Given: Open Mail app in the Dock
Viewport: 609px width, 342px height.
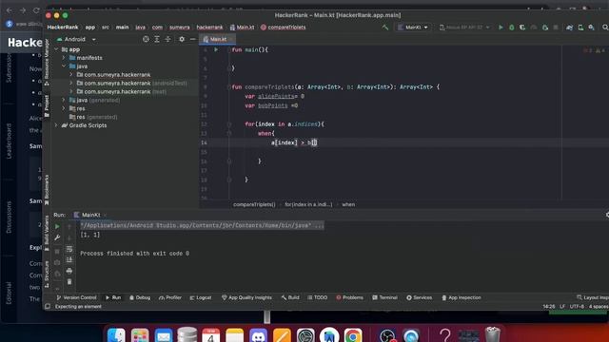Looking at the screenshot, I should (164, 335).
